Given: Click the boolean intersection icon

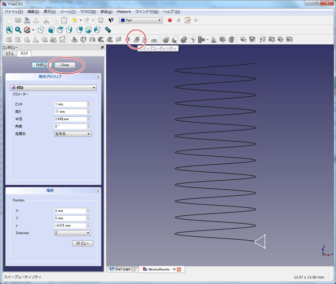Looking at the screenshot, I should pos(192,39).
